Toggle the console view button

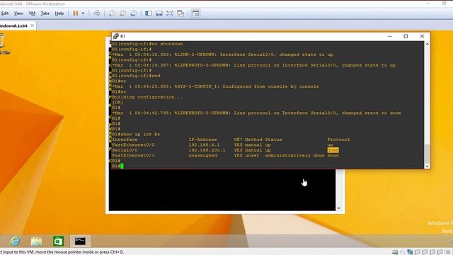(x=195, y=13)
